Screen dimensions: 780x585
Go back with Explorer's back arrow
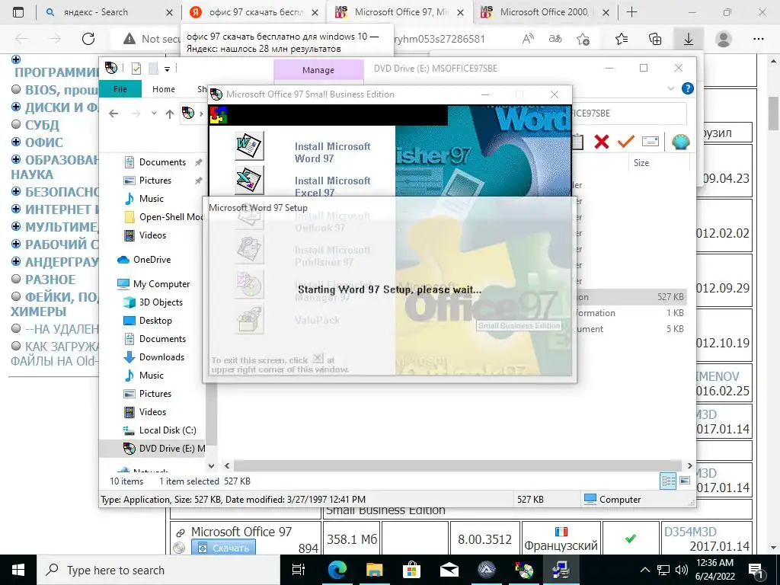coord(113,113)
